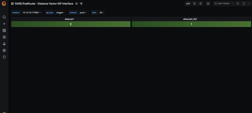Click the iface variable label

click(x=94, y=13)
